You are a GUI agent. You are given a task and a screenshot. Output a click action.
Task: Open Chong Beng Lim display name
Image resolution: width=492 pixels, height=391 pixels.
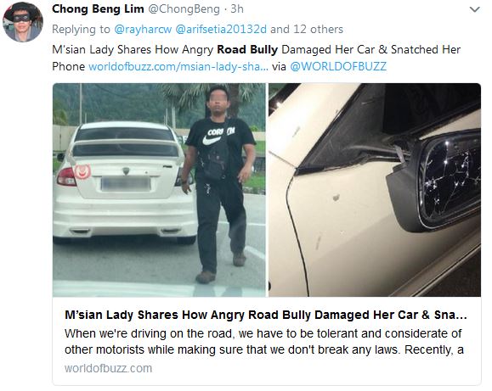(x=98, y=8)
